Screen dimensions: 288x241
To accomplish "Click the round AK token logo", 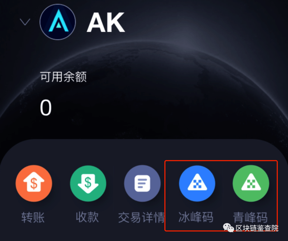I will (58, 22).
